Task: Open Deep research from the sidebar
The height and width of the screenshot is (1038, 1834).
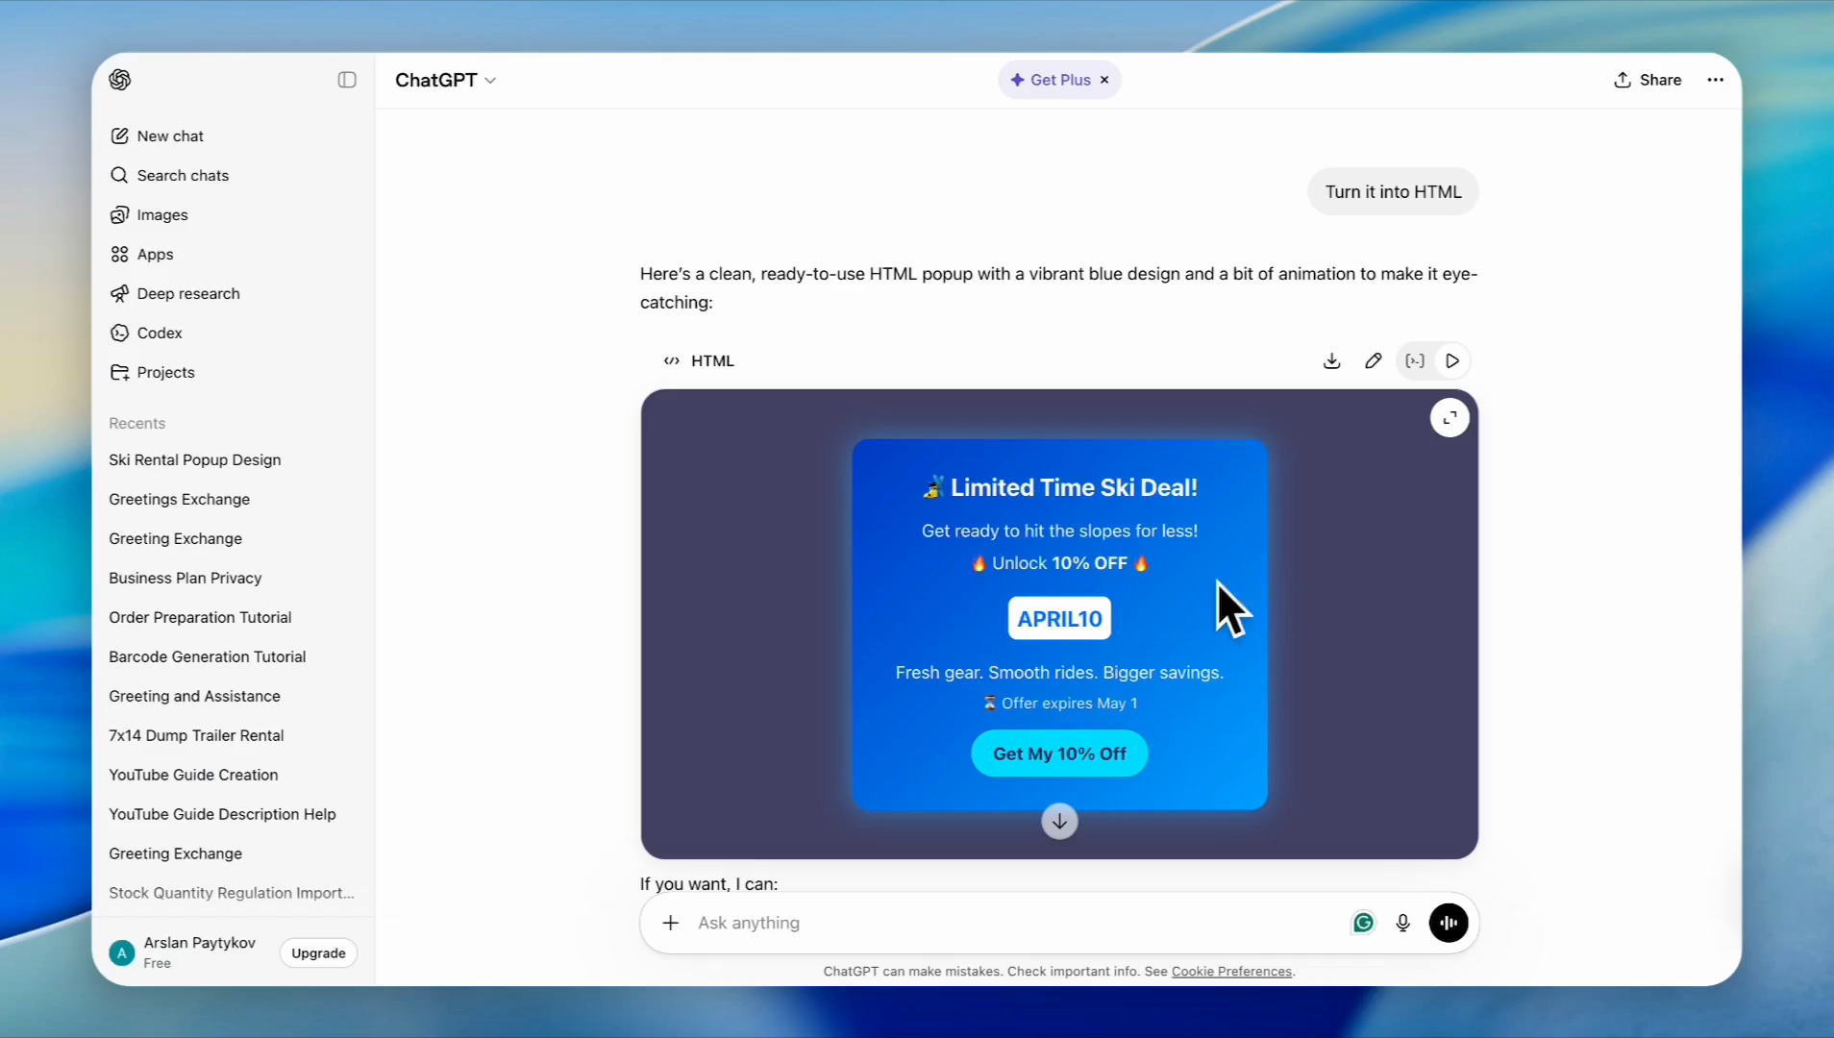Action: [188, 294]
